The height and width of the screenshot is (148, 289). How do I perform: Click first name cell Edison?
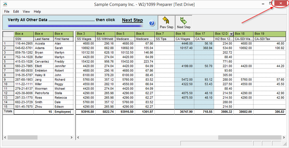coord(64,107)
